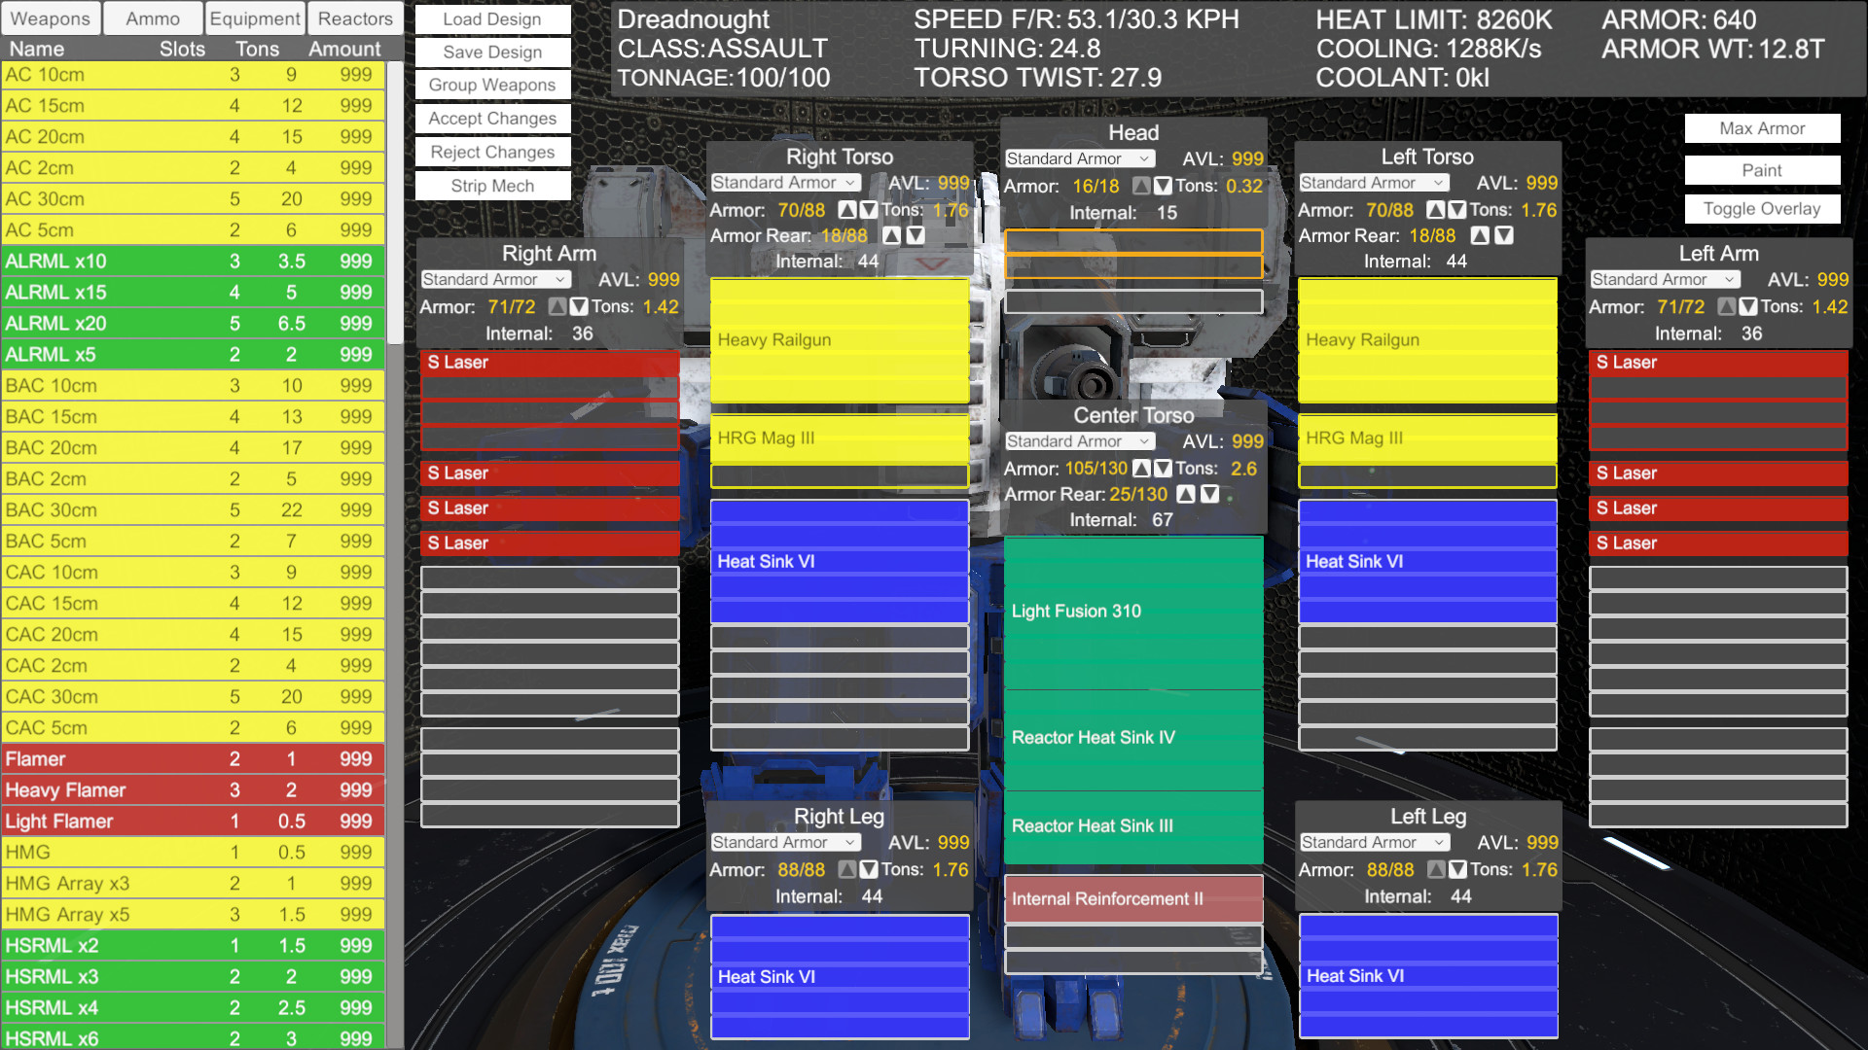The height and width of the screenshot is (1050, 1868).
Task: Select the Heavy Railgun in Left Torso
Action: pyautogui.click(x=1426, y=340)
